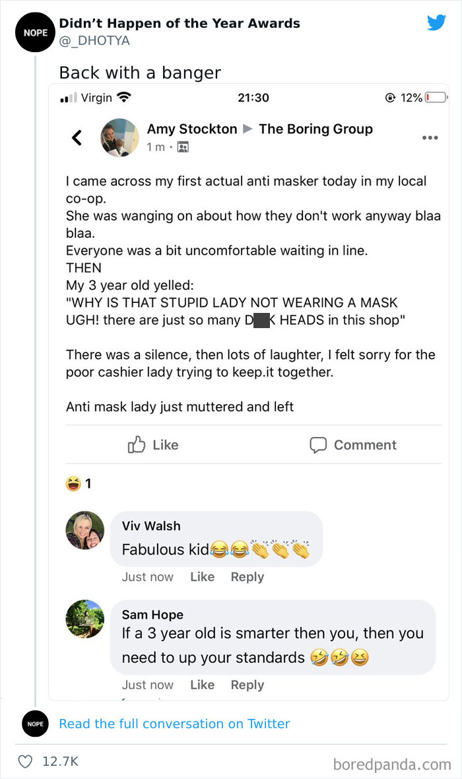Tap the back arrow in Facebook post
Viewport: 462px width, 779px height.
point(77,137)
